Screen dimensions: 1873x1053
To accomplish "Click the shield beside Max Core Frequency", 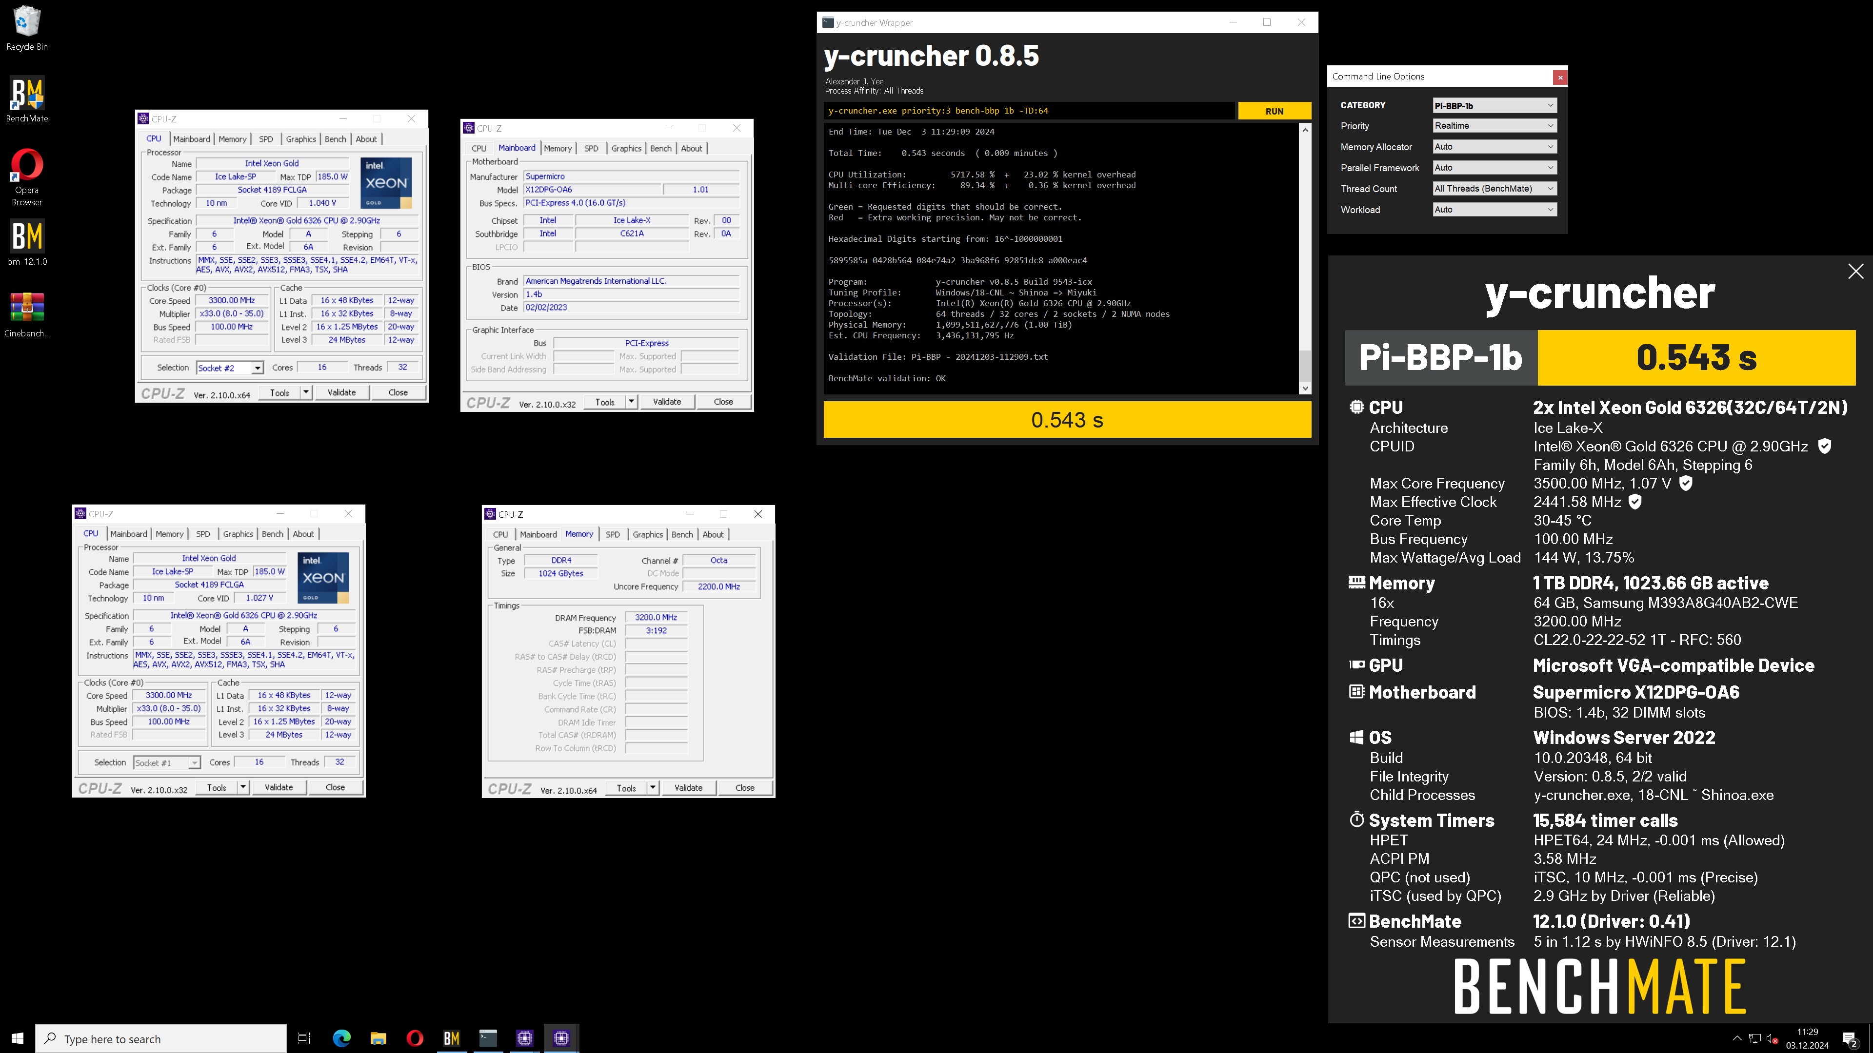I will click(1686, 483).
